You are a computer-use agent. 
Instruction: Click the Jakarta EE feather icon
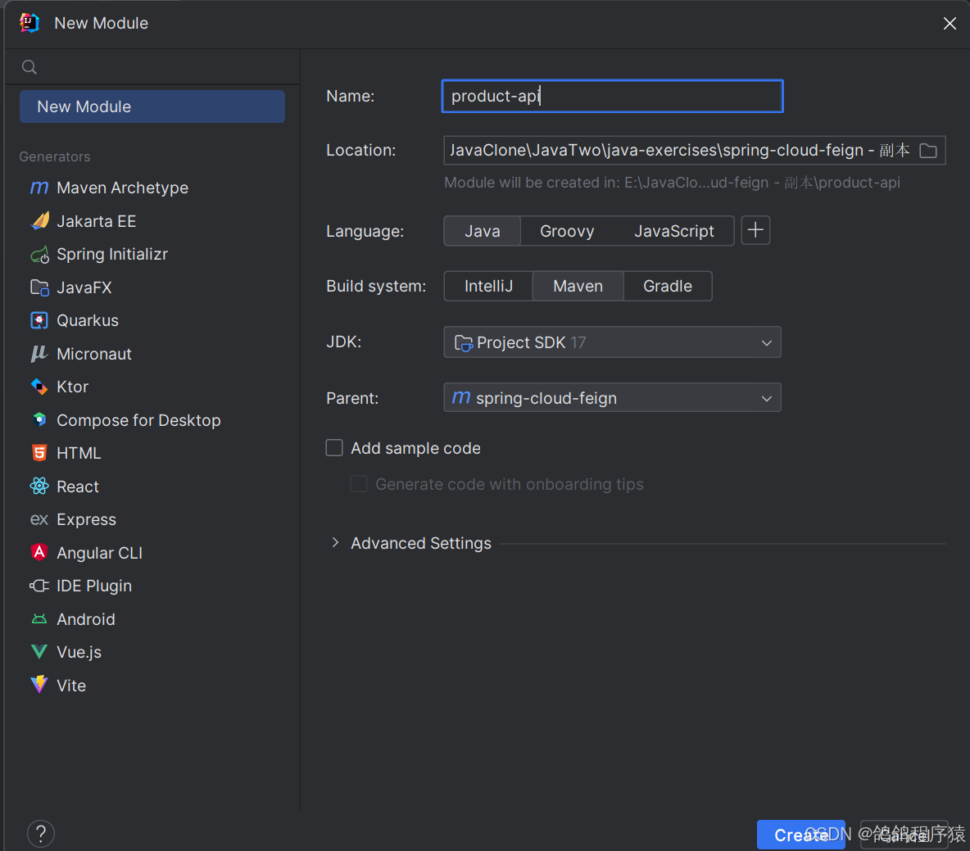[x=39, y=221]
